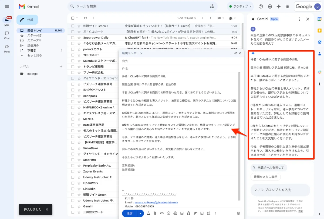The width and height of the screenshot is (324, 219).
Task: Add new label plus button
Action: [x=61, y=66]
